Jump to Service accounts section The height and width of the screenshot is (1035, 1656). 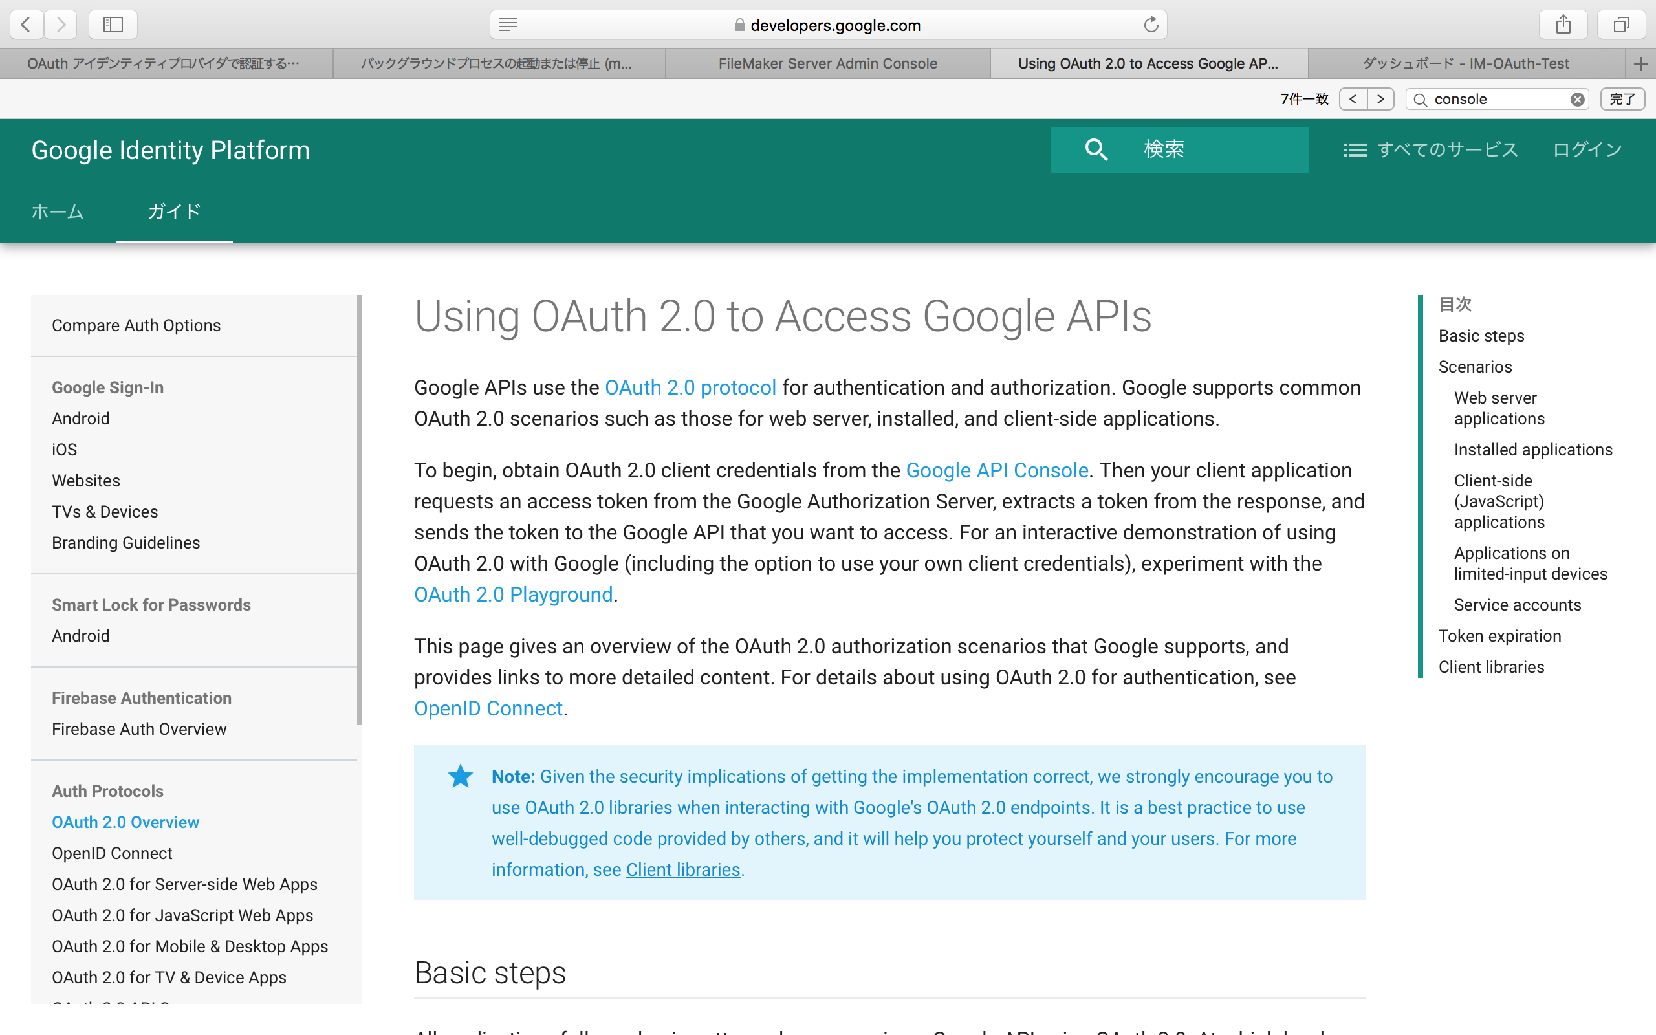1517,604
